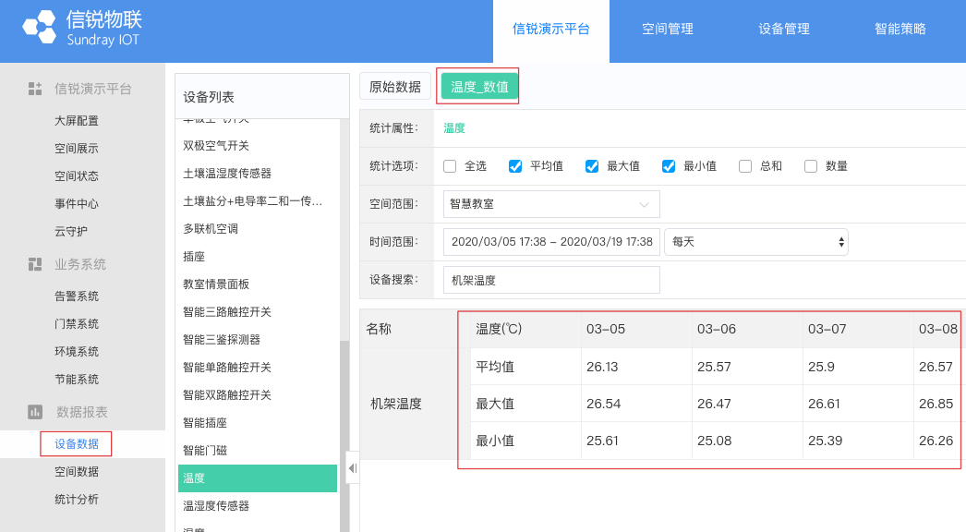Click the 统计属性 温度 value
Screen dimensions: 966x532
454,128
